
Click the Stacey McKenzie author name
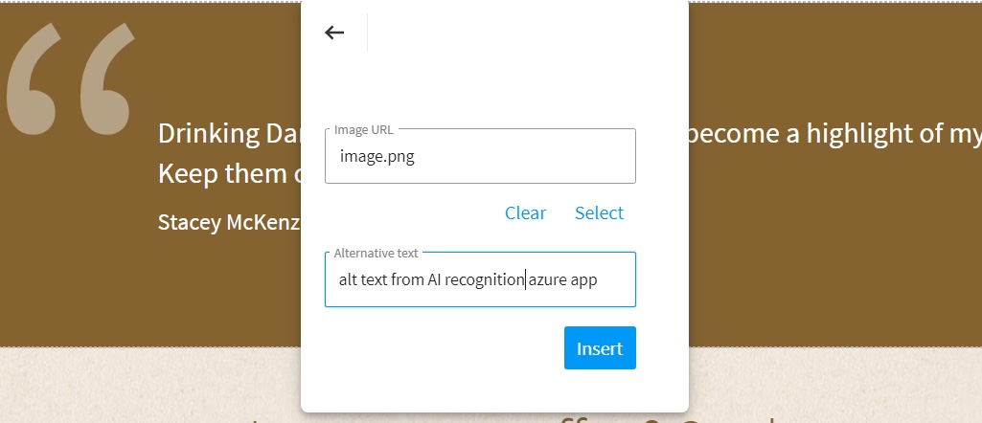pos(228,223)
